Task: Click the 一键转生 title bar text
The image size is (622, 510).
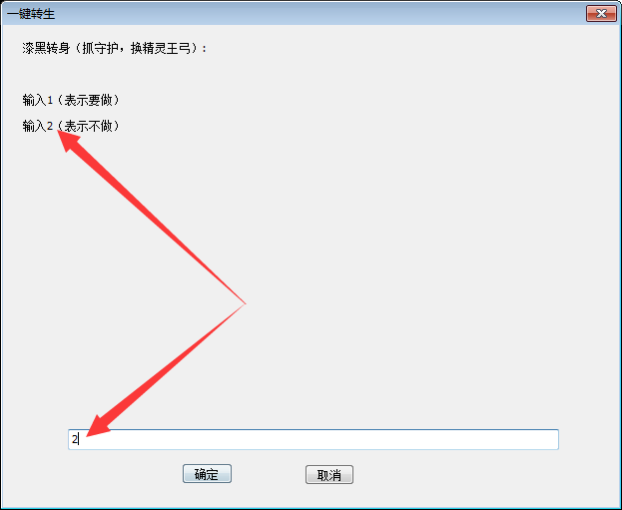Action: (31, 14)
